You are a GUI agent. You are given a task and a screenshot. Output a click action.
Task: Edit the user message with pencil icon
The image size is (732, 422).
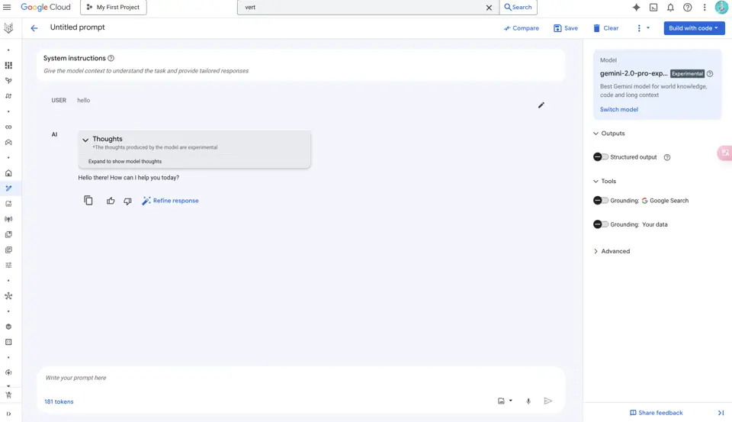[541, 105]
